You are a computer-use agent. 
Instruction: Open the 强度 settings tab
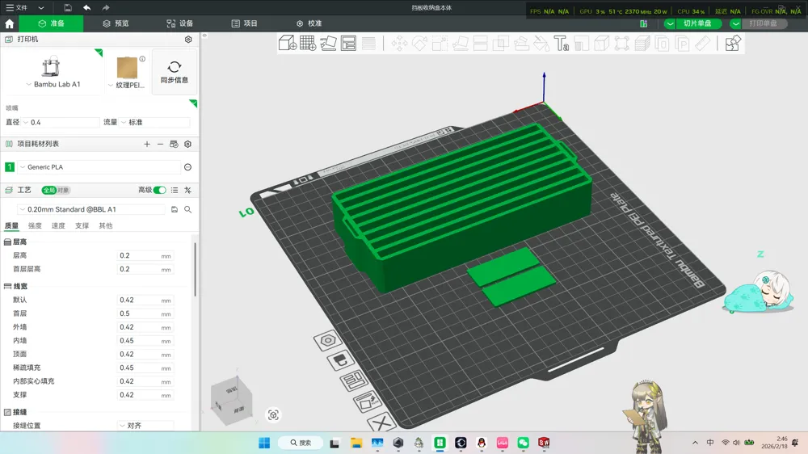35,225
